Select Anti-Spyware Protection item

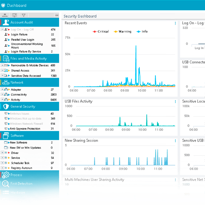pyautogui.click(x=25, y=129)
